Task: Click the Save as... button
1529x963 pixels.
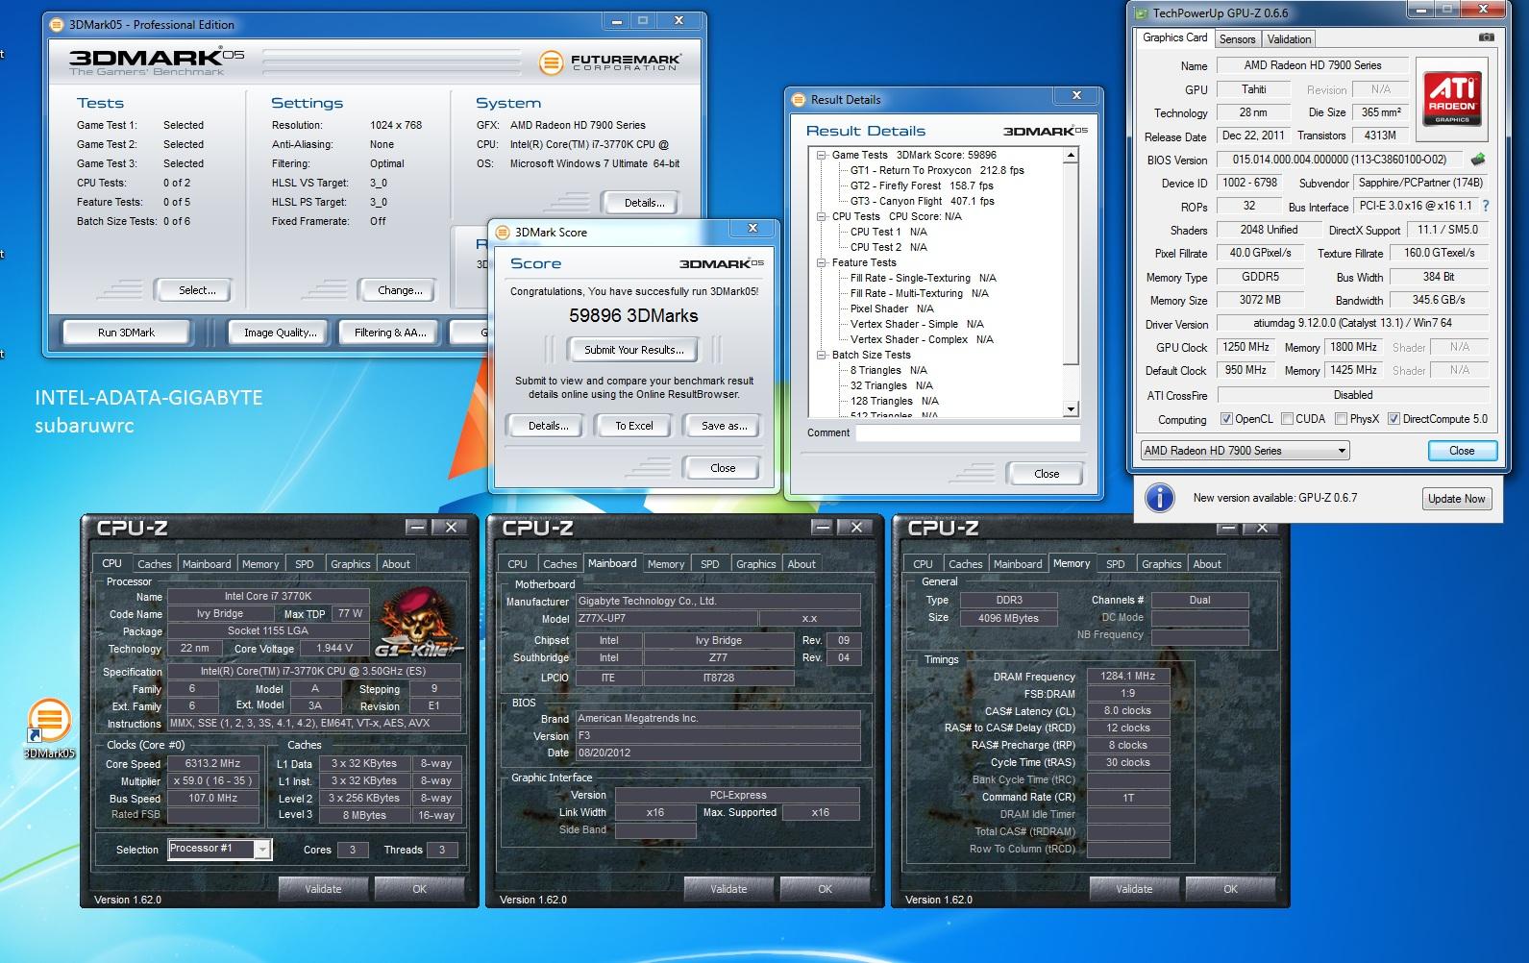Action: click(x=724, y=426)
